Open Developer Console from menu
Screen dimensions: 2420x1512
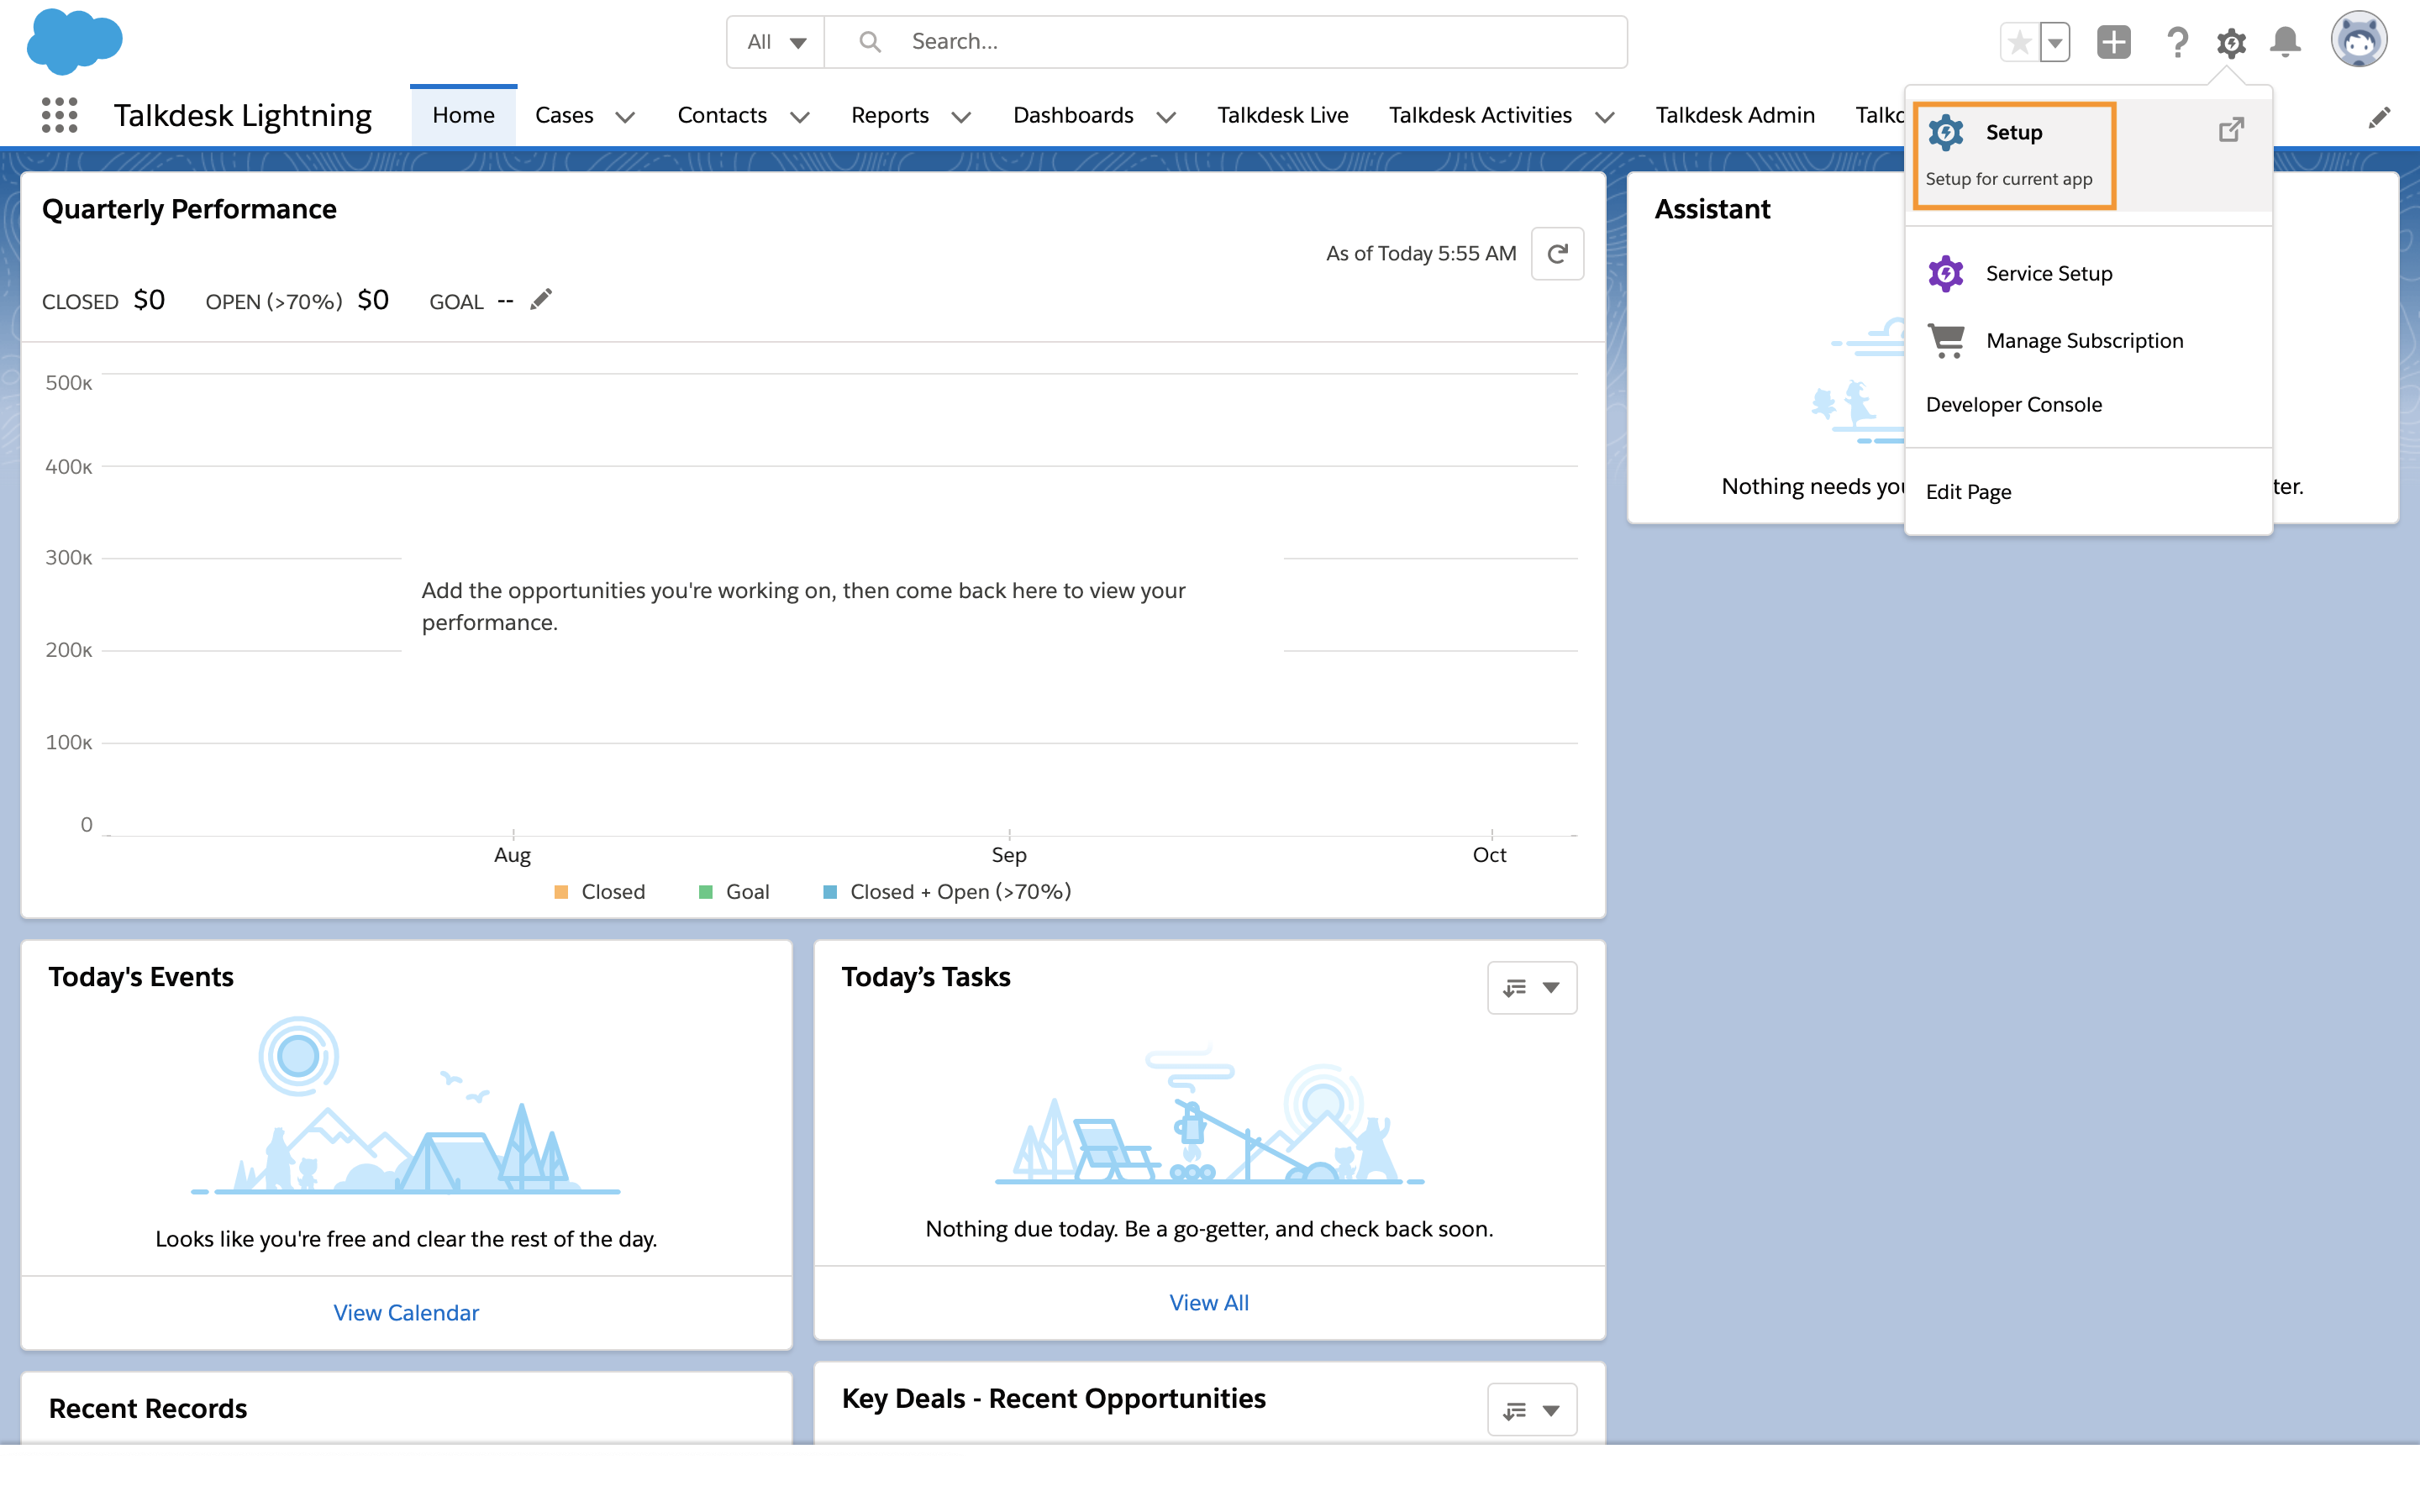[x=2088, y=405]
